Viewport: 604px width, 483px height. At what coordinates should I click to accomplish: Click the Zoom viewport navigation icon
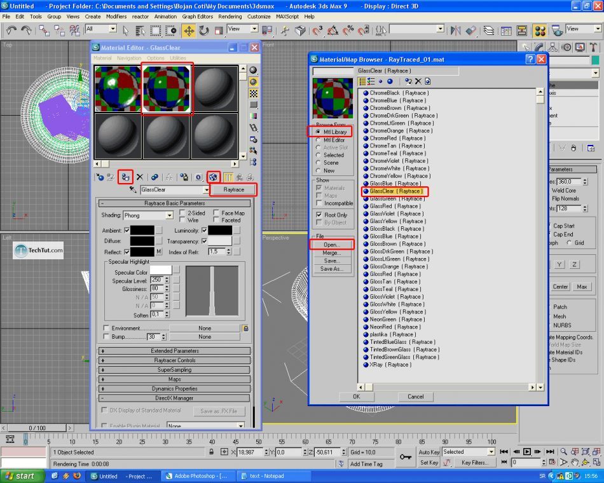tap(563, 452)
